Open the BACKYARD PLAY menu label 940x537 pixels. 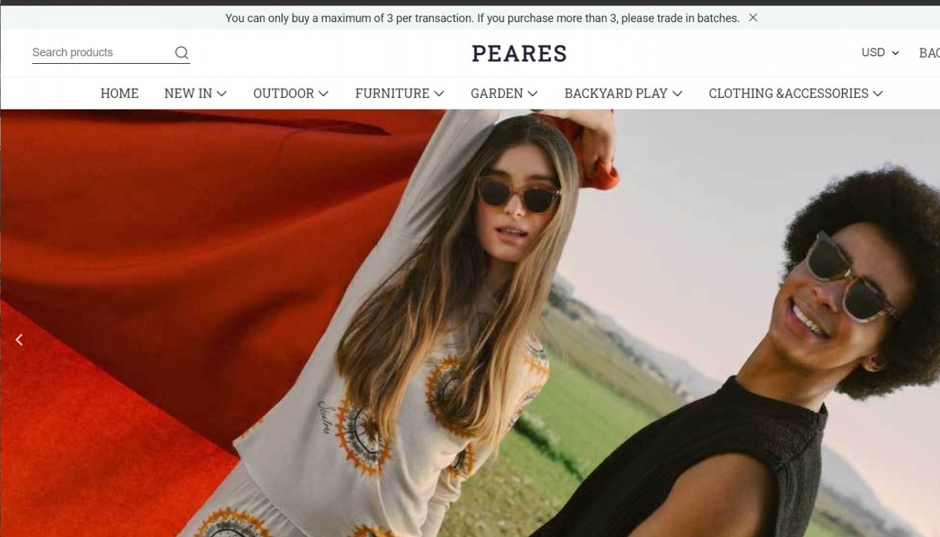click(616, 93)
